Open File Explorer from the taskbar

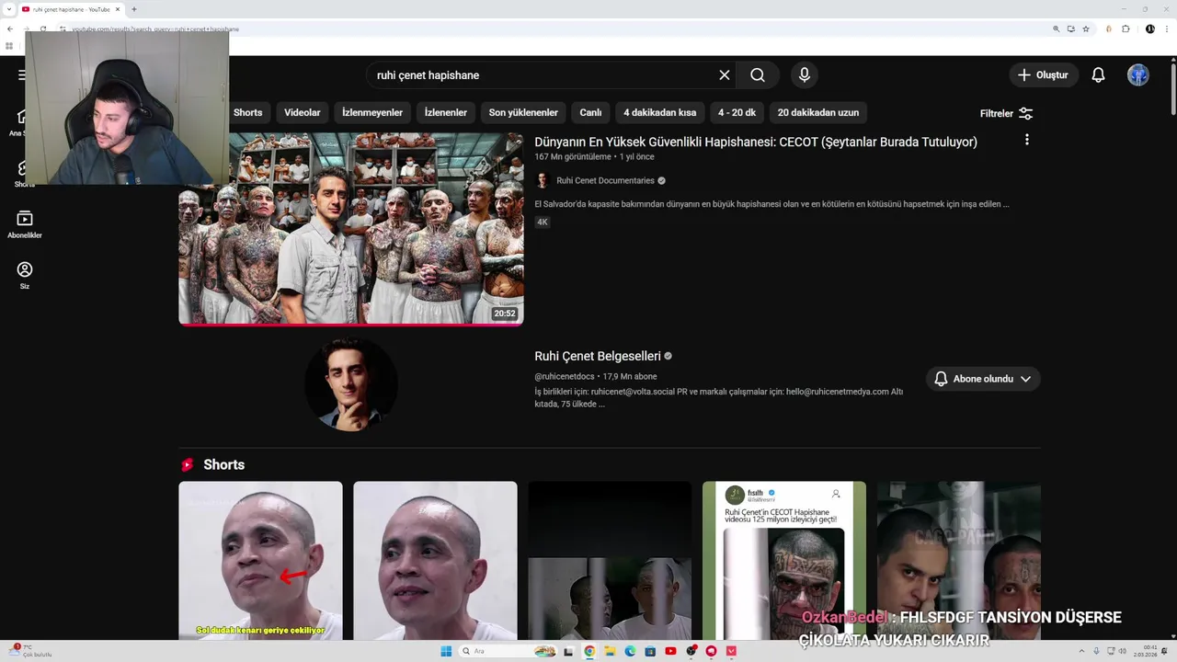610,651
